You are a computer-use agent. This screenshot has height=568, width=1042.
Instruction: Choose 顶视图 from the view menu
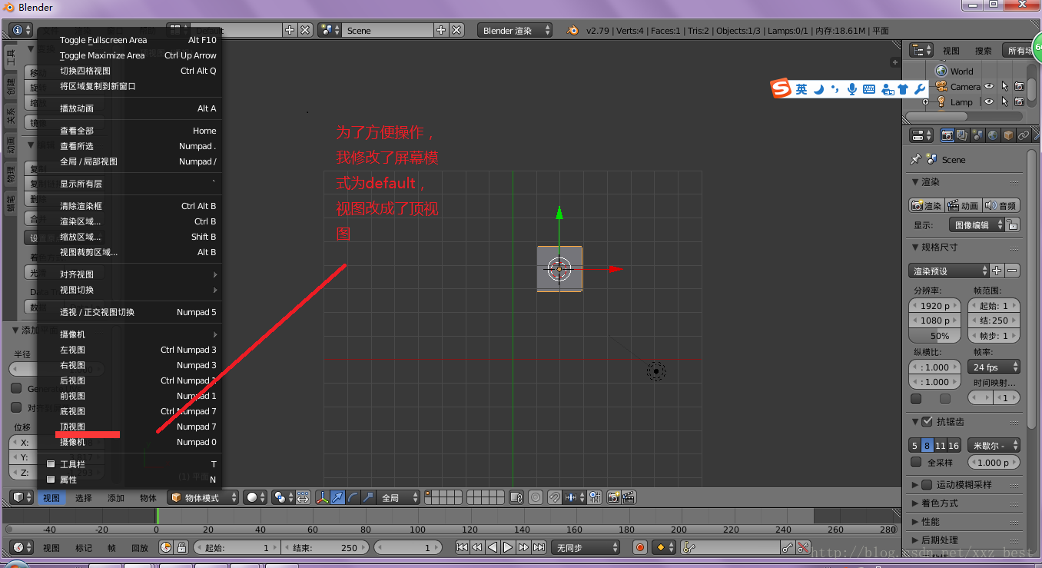coord(73,427)
